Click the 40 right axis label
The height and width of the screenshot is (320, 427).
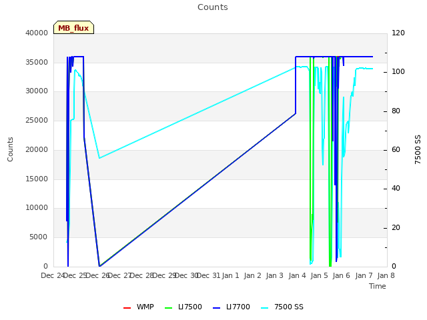pyautogui.click(x=396, y=188)
